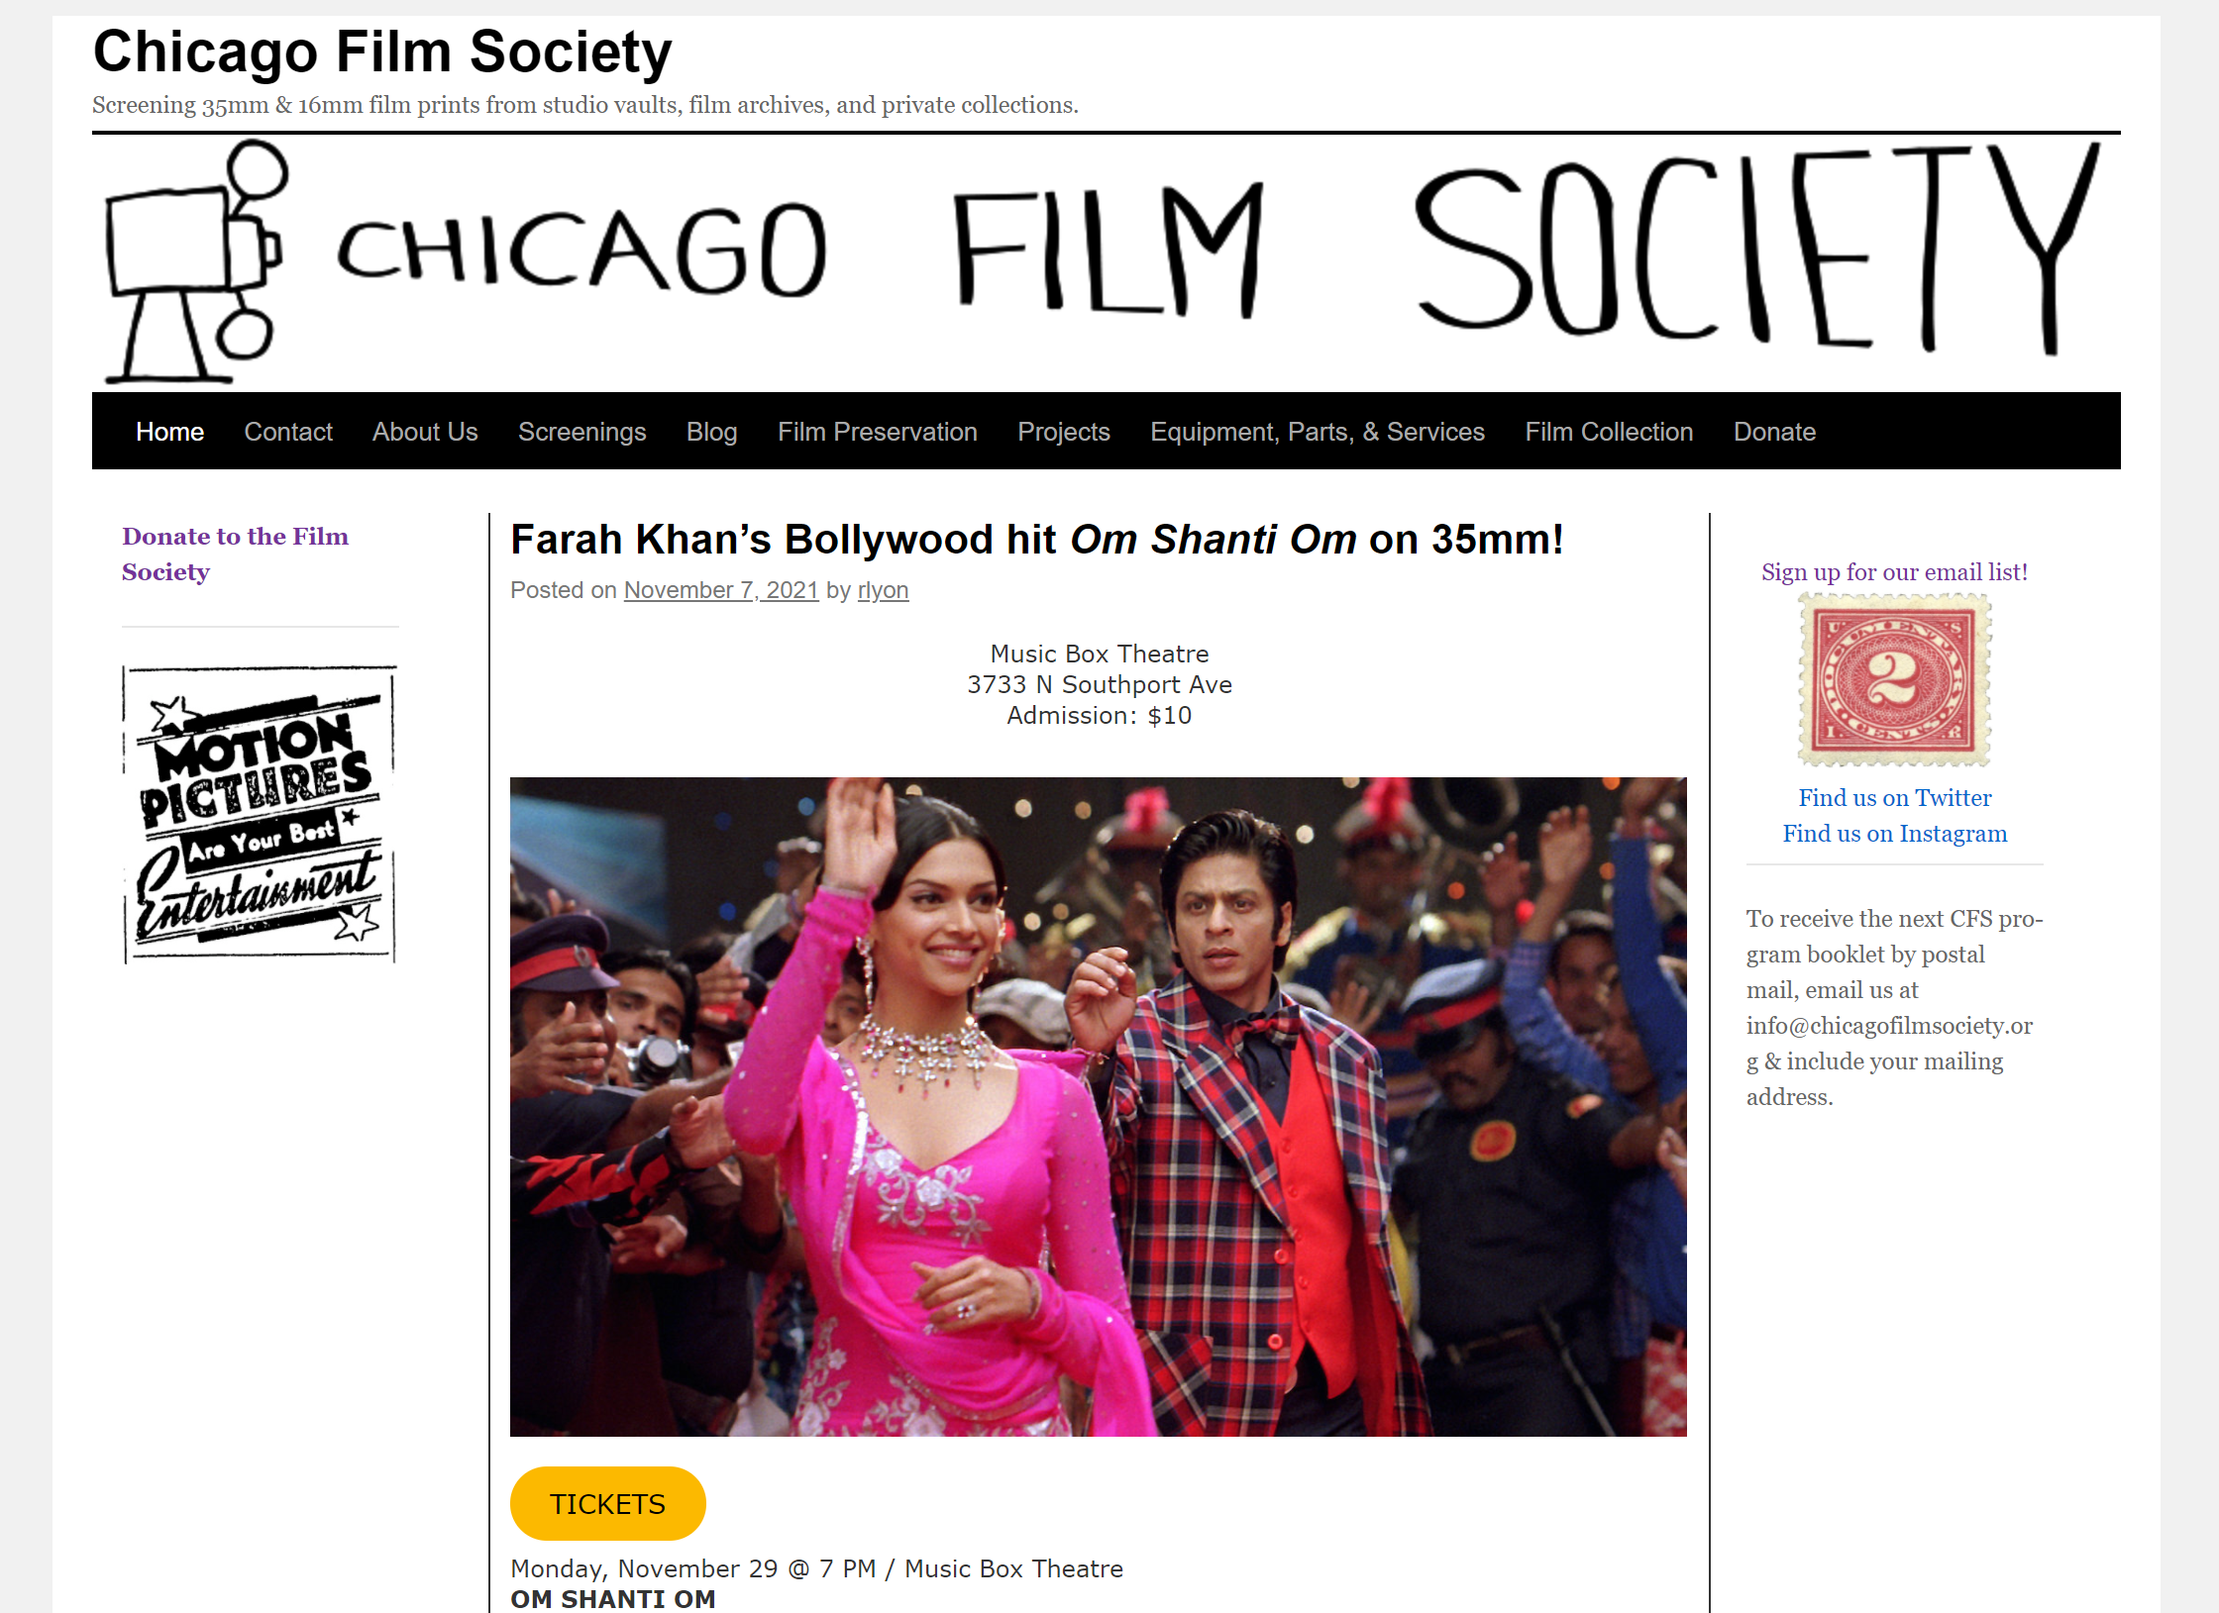Open the Home menu item
The height and width of the screenshot is (1613, 2219).
[169, 432]
